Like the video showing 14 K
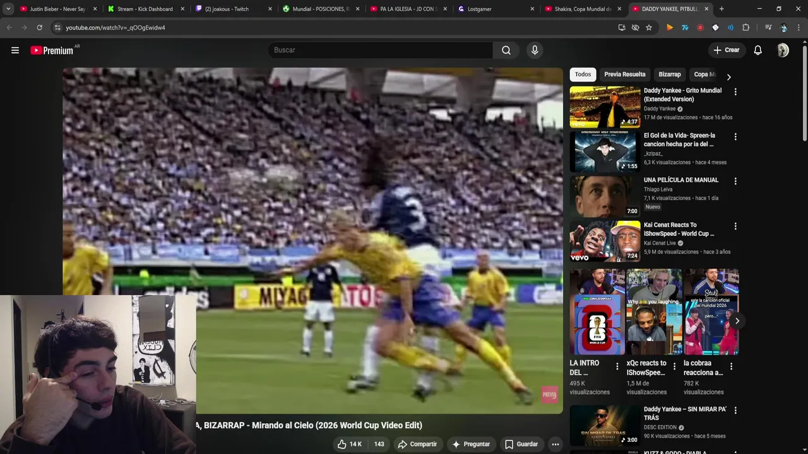The width and height of the screenshot is (808, 454). tap(349, 444)
